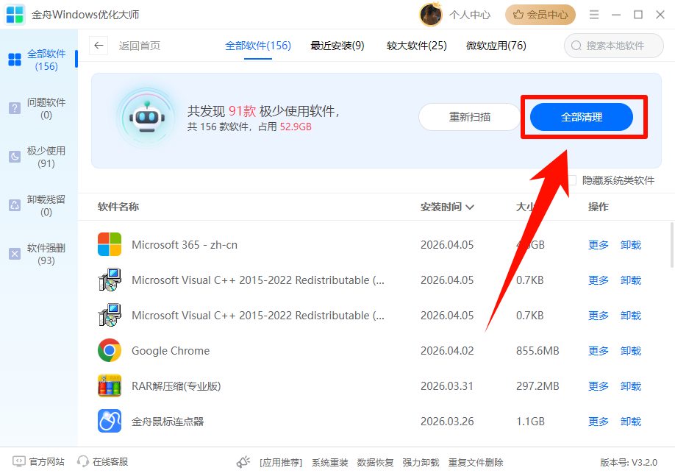The image size is (675, 476).
Task: Click the 官方网站 icon at bottom left
Action: pos(21,462)
